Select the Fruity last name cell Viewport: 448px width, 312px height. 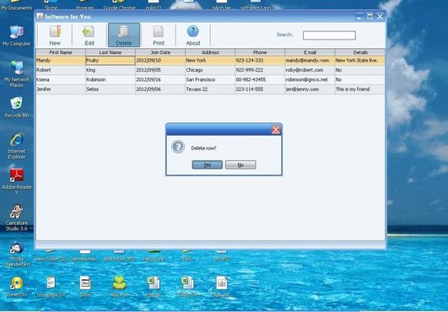point(111,60)
